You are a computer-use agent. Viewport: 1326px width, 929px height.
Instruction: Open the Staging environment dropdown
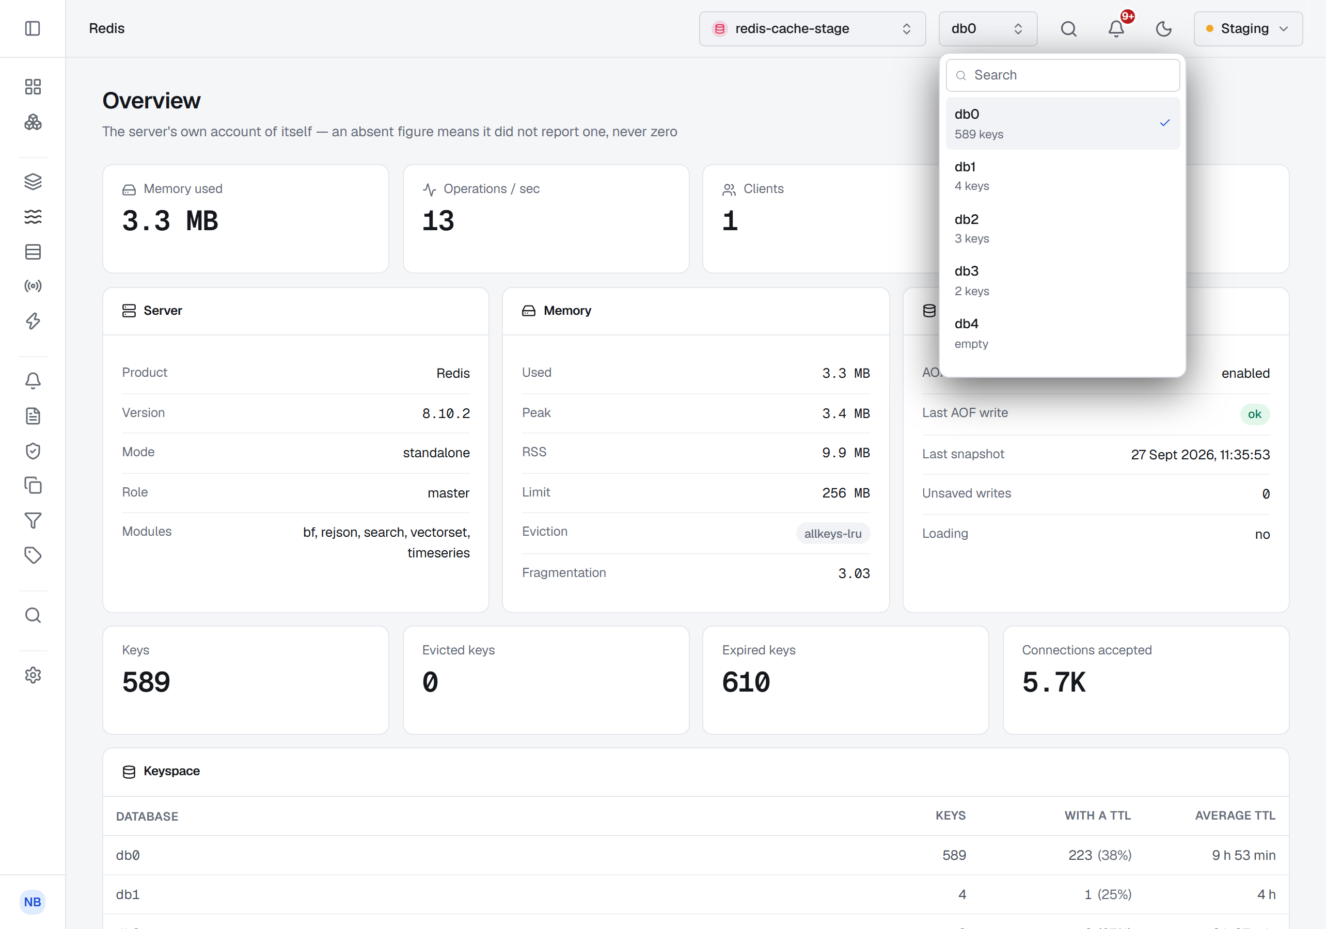tap(1248, 29)
